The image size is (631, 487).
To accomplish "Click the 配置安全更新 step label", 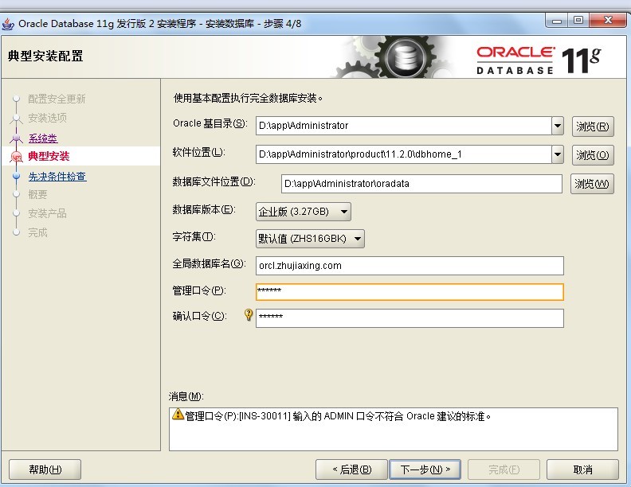I will click(57, 99).
